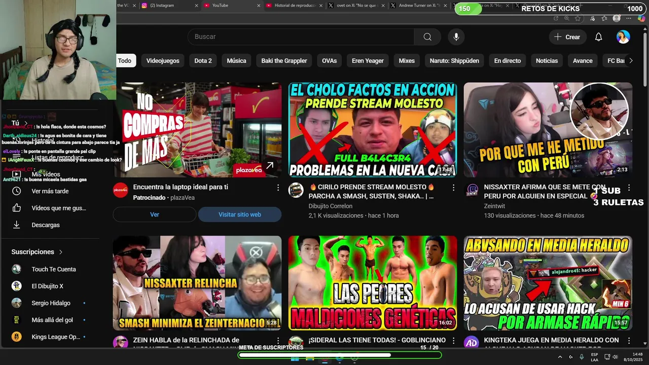Open the ABUSANDO EN MEDIA HERALDO thumbnail
649x365 pixels.
[x=548, y=283]
